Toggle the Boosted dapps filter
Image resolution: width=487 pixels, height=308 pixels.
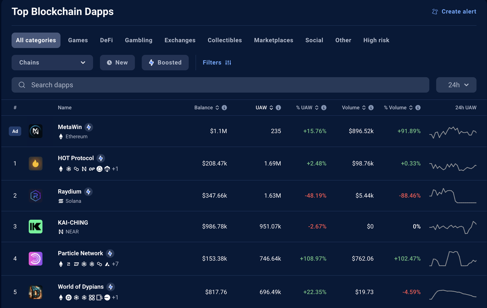click(165, 62)
